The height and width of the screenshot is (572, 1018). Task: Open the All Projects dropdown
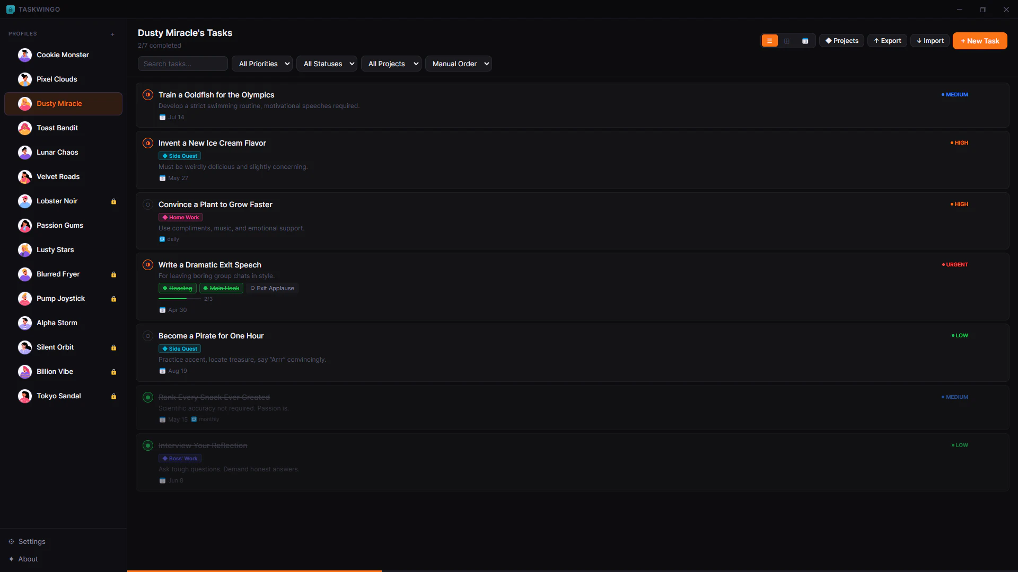coord(391,64)
